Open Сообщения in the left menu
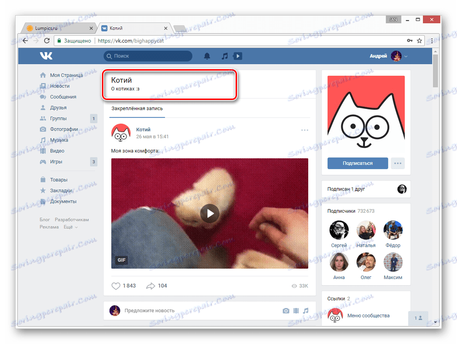This screenshot has width=457, height=344. point(63,97)
